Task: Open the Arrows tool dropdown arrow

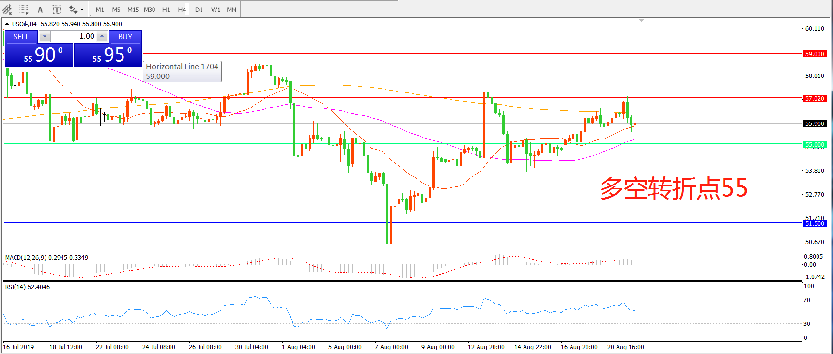Action: pos(82,10)
